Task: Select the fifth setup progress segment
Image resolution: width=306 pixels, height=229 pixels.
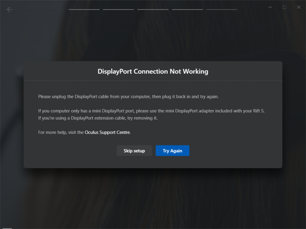Action: (x=222, y=9)
